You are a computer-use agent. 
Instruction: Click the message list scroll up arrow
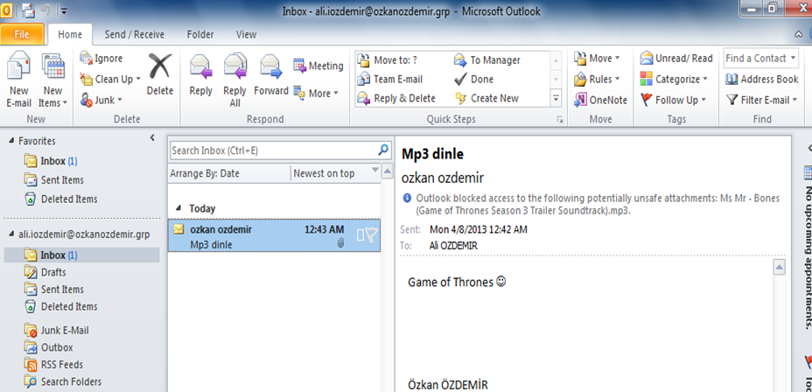[388, 171]
